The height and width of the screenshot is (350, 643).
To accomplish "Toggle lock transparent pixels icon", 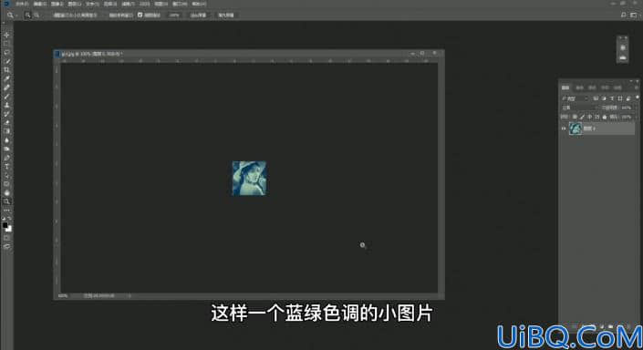I will pos(574,117).
